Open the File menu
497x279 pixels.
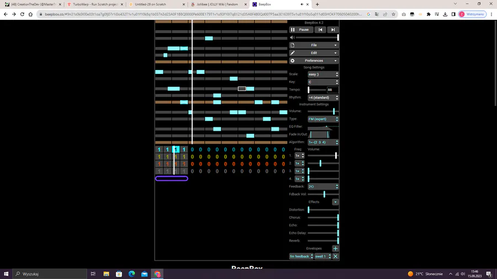coord(314,45)
